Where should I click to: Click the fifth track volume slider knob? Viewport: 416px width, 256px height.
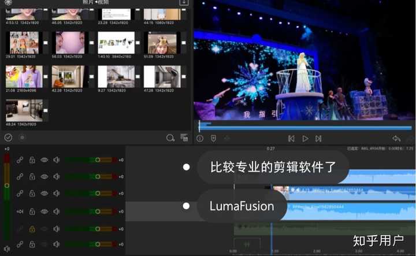click(x=98, y=229)
